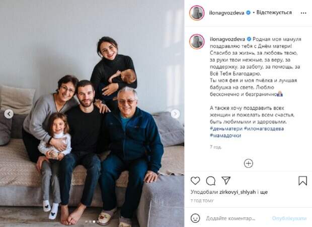Viewport: 312px width, 227px height.
Task: Toggle following via Відстежується
Action: [x=274, y=13]
